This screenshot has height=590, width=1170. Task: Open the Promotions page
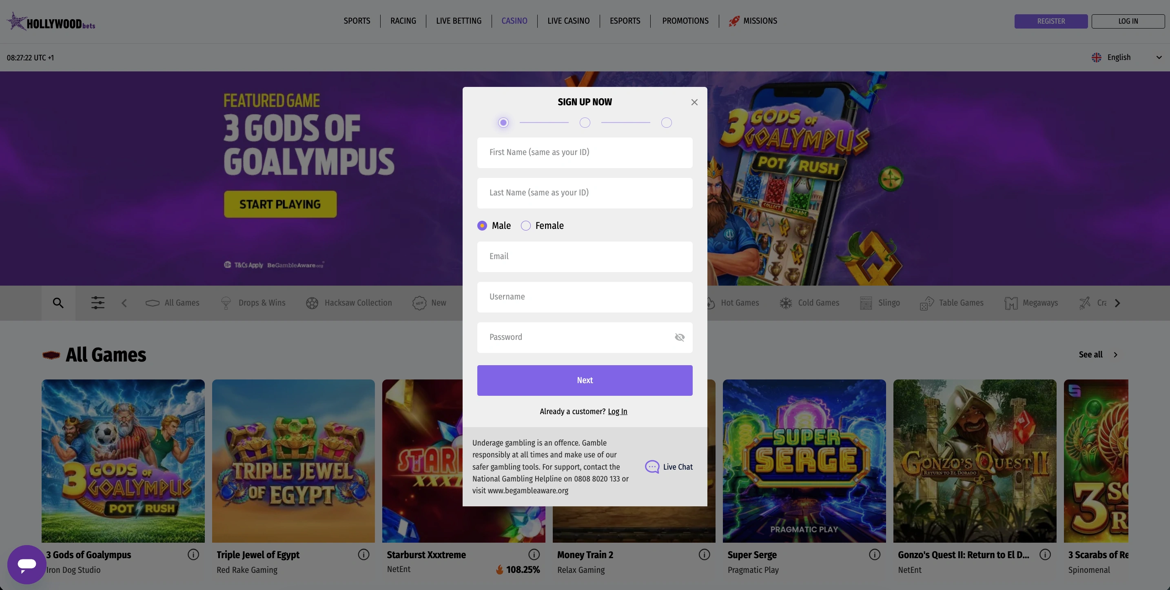click(x=685, y=21)
